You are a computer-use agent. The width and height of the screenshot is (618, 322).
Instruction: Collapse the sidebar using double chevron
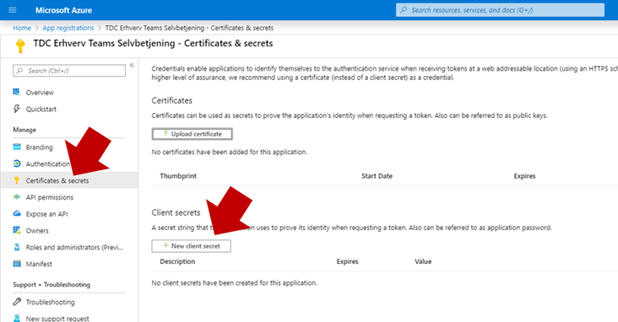[132, 66]
